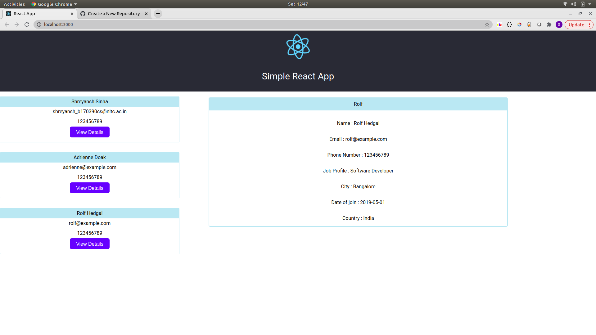The image size is (596, 335).
Task: Open a new tab with the plus button
Action: [158, 14]
